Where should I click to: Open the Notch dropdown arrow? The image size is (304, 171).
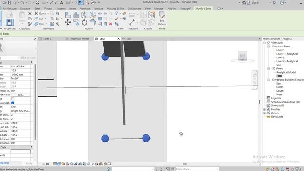48,14
